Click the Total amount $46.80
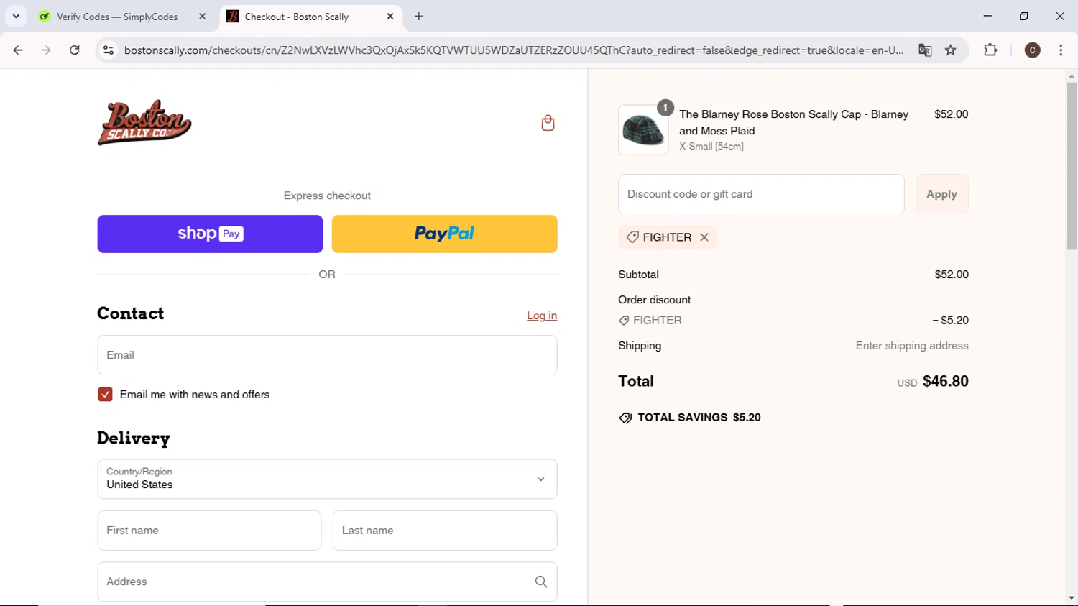Screen dimensions: 1078x606 point(945,381)
